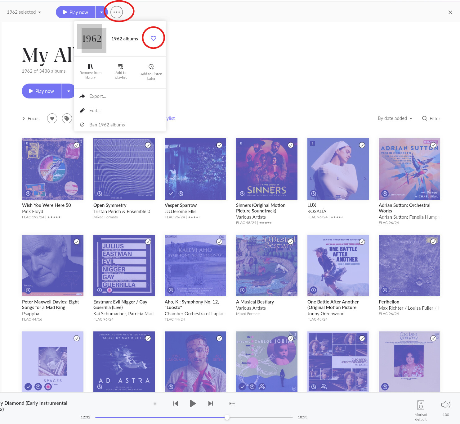Uncheck the LUX album selection checkmark
Viewport: 460px width, 424px height.
click(362, 145)
